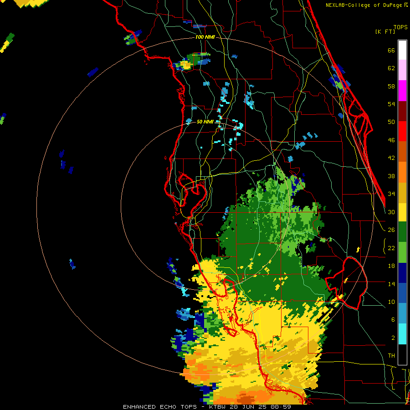
Task: Select the dark orange legend color block
Action: pyautogui.click(x=402, y=152)
